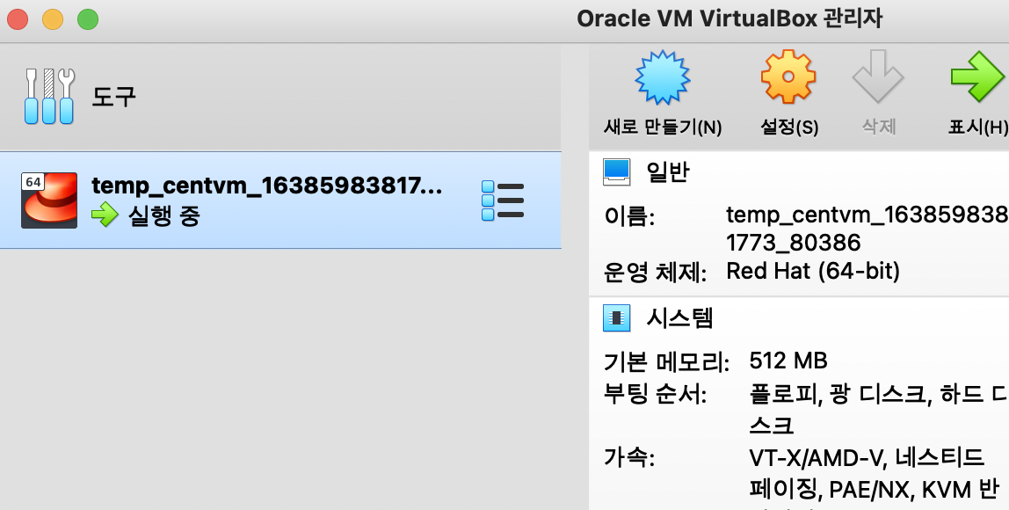Click the 기본 메모리: label
Screen dimensions: 1009x510
click(x=666, y=362)
